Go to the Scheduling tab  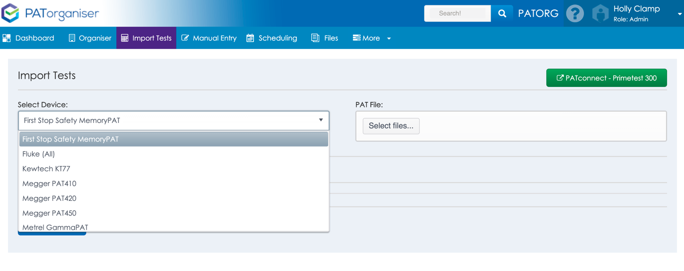[272, 38]
